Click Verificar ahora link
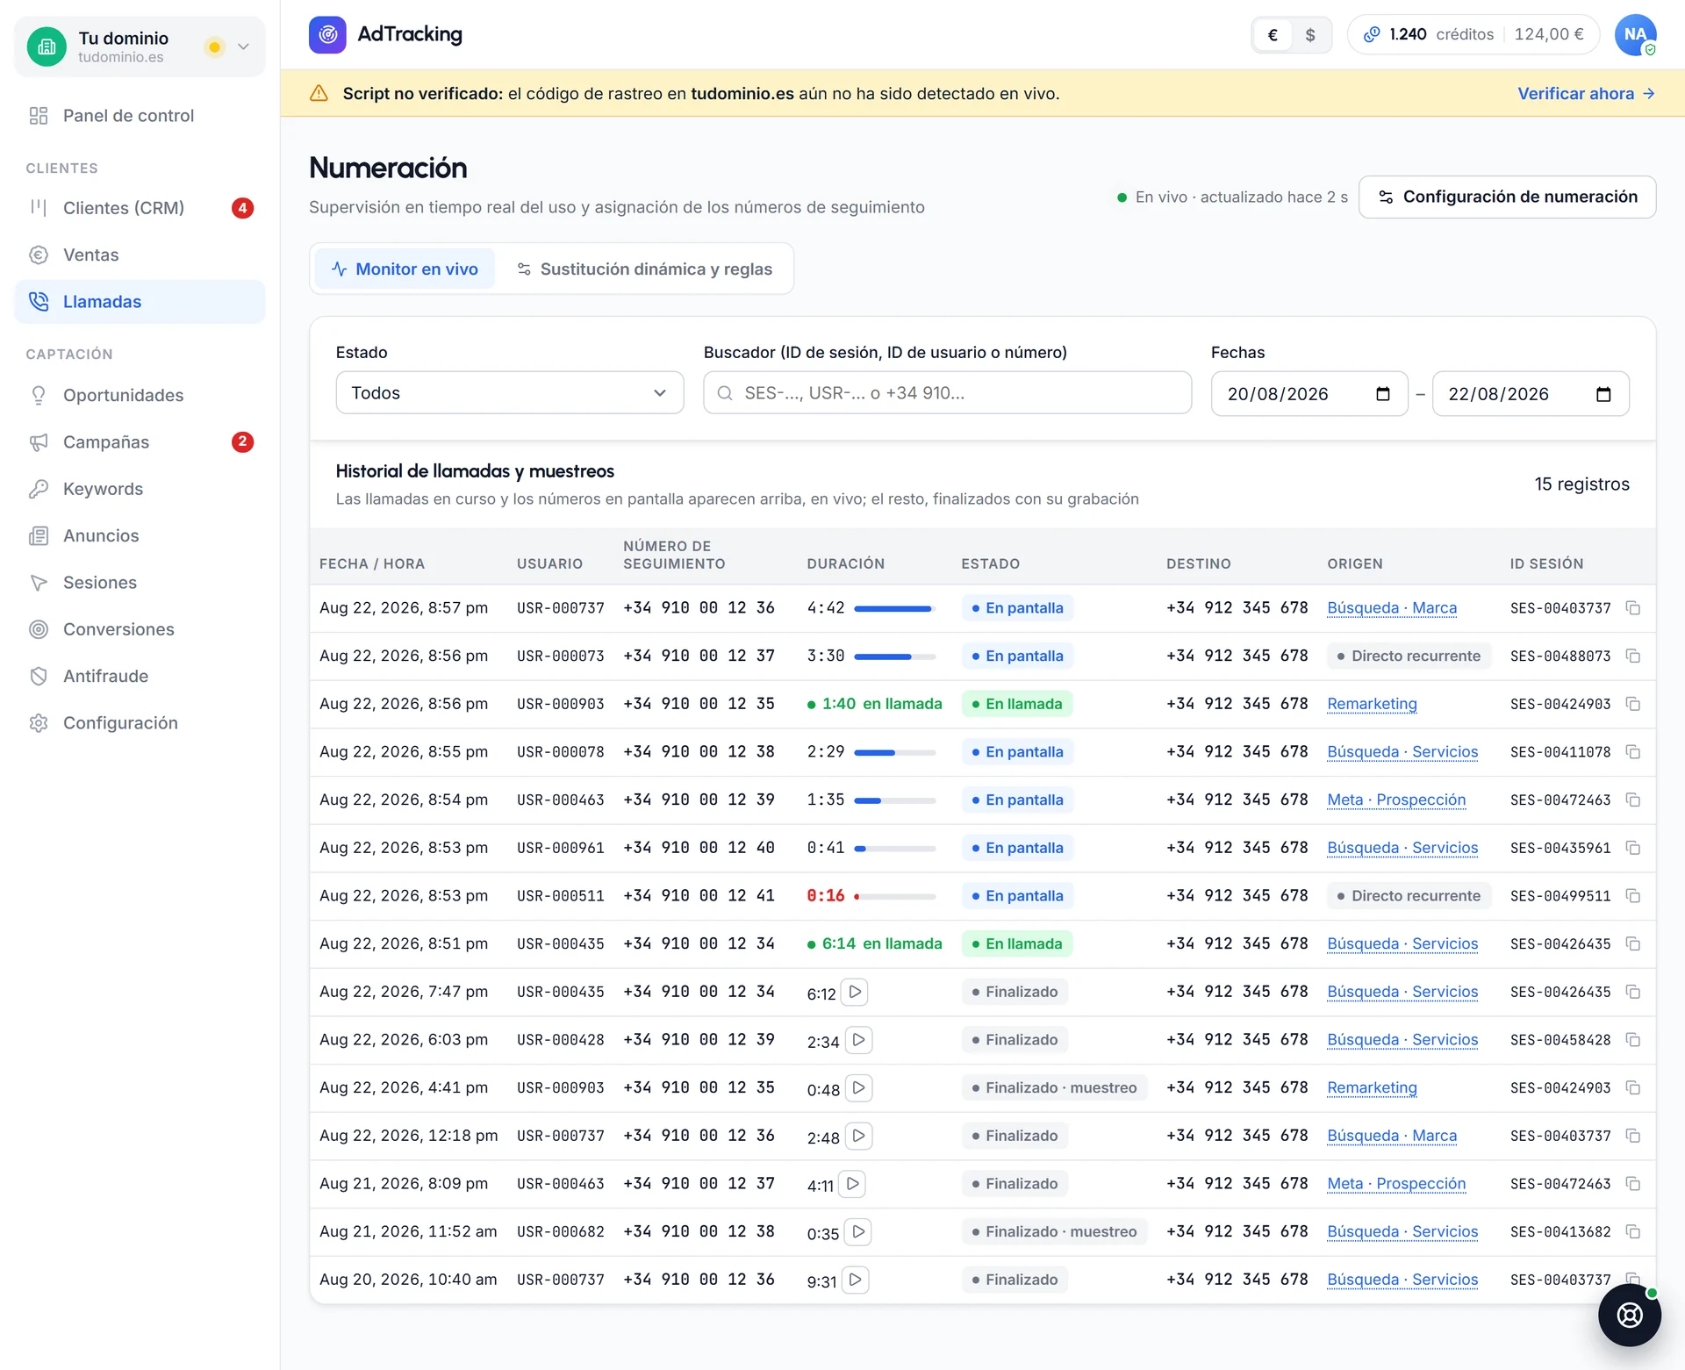This screenshot has height=1370, width=1685. 1586,93
